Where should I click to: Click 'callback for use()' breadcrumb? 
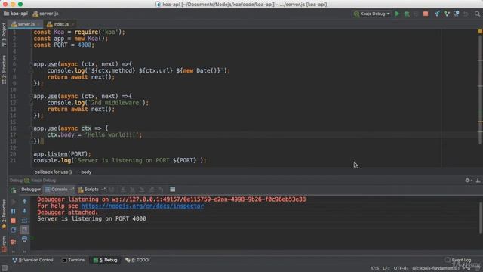[53, 172]
